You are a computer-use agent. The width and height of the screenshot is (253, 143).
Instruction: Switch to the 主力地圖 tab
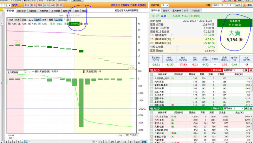56,11
